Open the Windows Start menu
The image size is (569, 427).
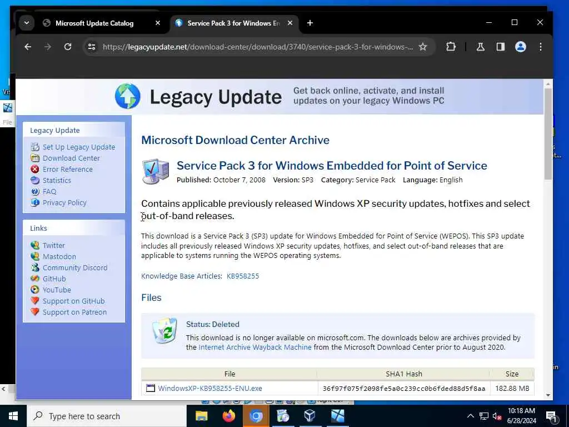click(x=13, y=416)
